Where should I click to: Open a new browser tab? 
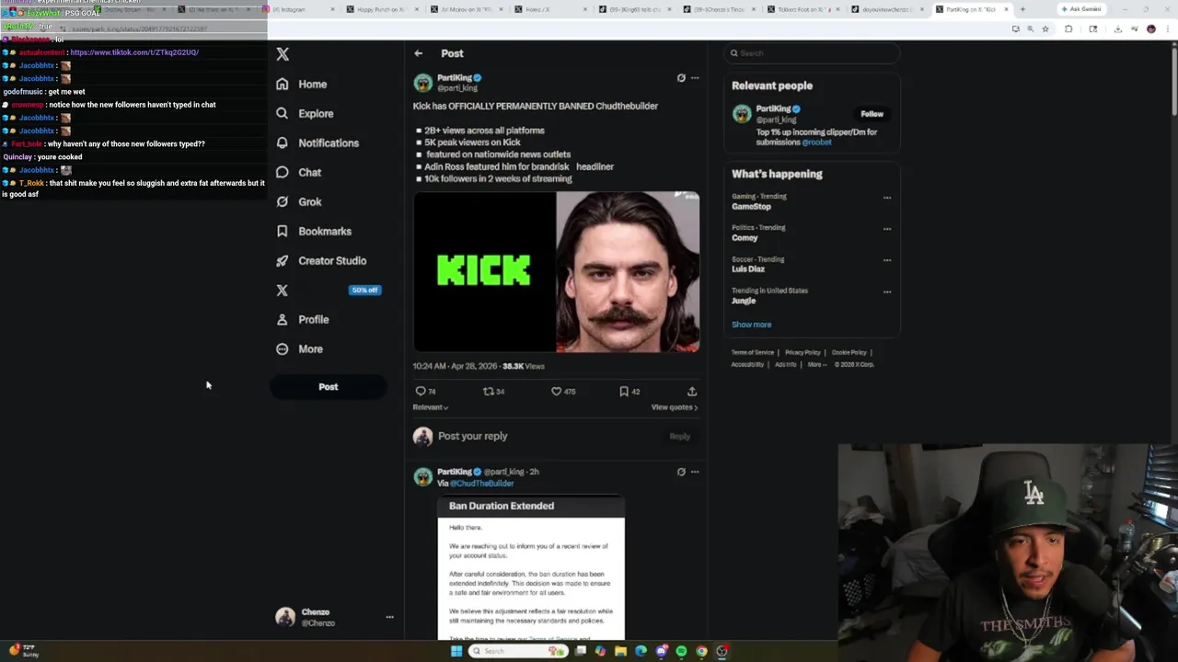pos(1022,9)
